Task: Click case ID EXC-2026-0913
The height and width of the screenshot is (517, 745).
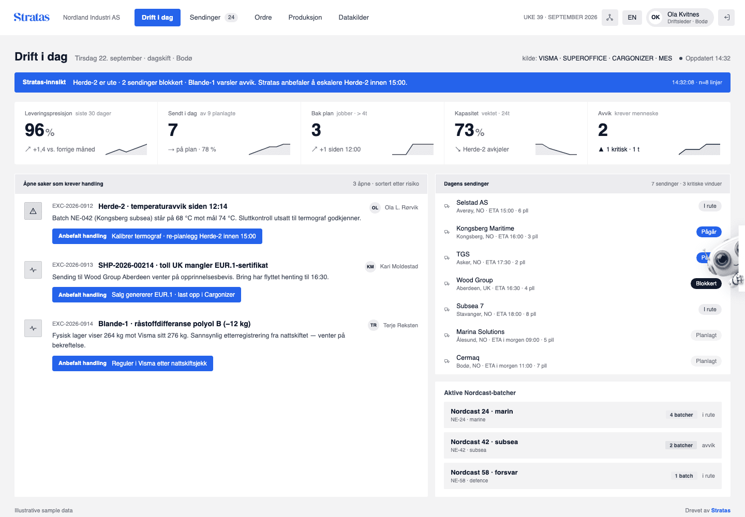Action: [x=72, y=265]
